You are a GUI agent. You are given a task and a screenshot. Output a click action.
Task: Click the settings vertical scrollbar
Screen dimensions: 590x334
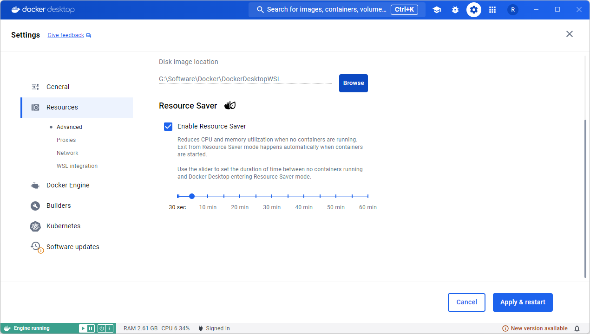pyautogui.click(x=585, y=199)
